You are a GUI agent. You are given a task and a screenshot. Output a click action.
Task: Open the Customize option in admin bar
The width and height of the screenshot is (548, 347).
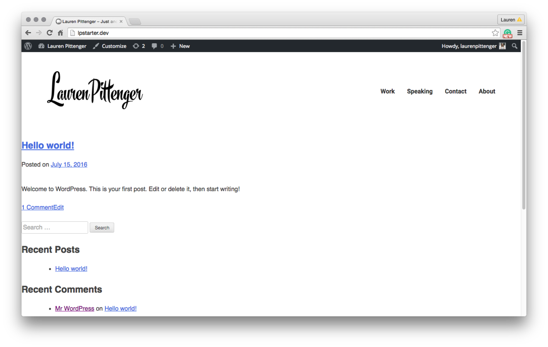click(x=110, y=46)
